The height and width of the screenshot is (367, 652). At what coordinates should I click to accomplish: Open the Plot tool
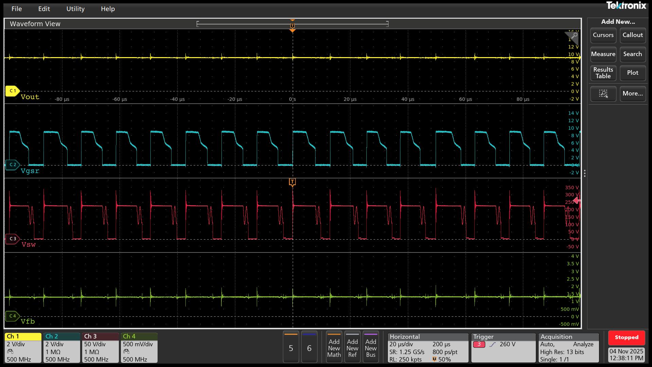pyautogui.click(x=632, y=73)
